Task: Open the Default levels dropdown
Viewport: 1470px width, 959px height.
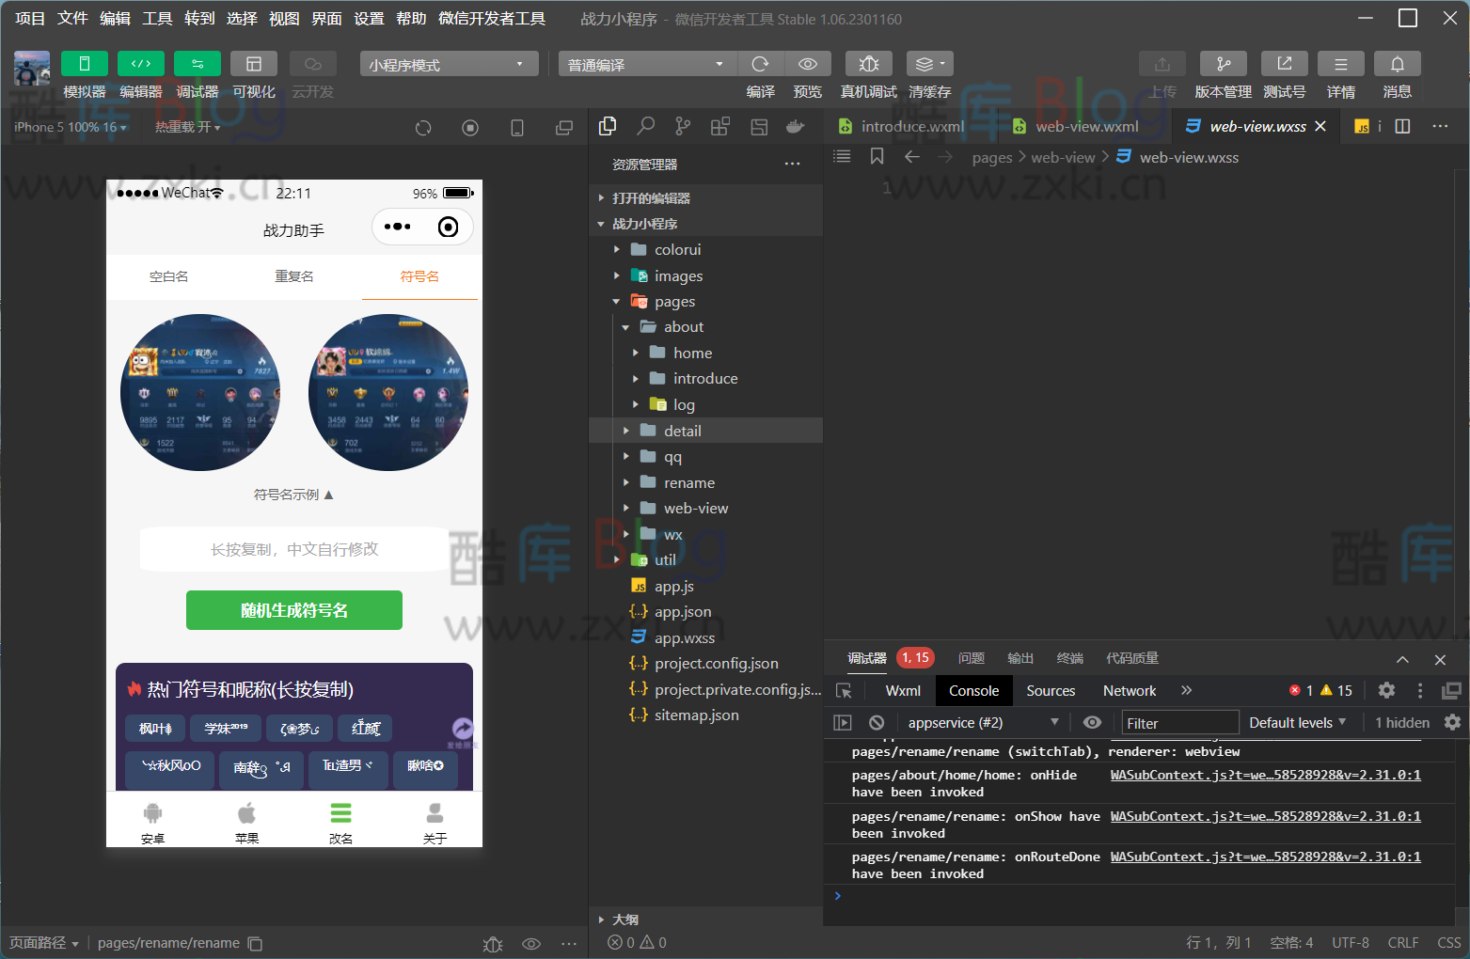Action: pos(1297,722)
